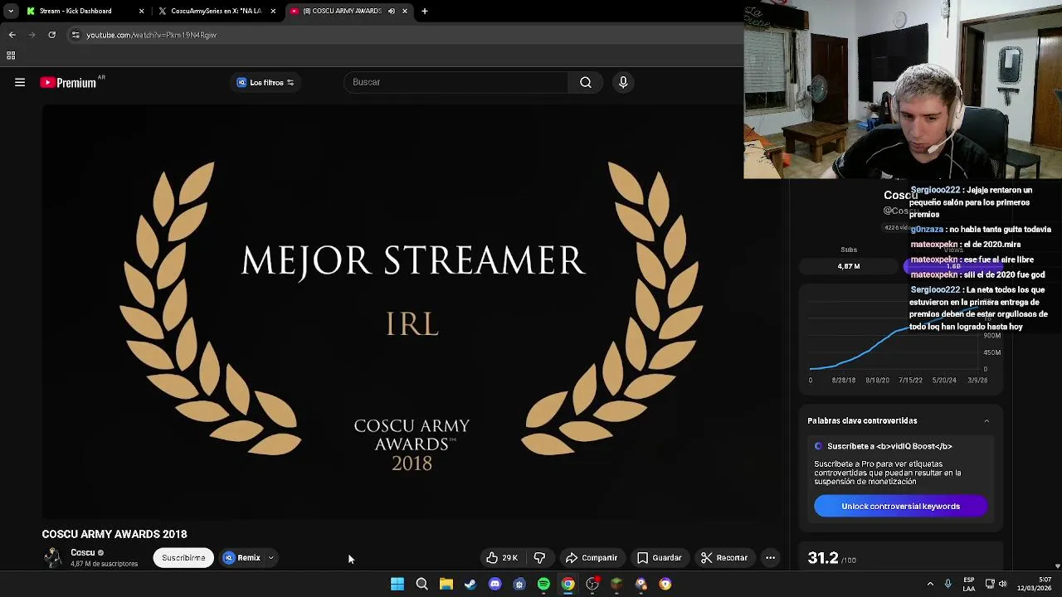1062x597 pixels.
Task: Share the video via Compartir
Action: coord(592,558)
